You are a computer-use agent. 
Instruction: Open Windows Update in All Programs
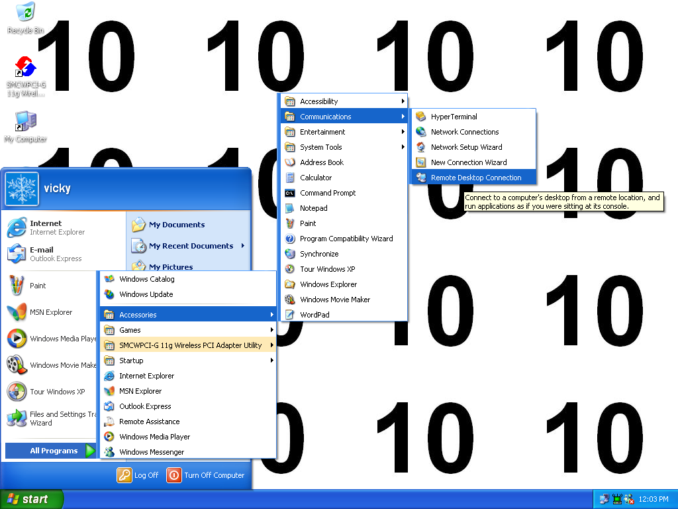188,294
